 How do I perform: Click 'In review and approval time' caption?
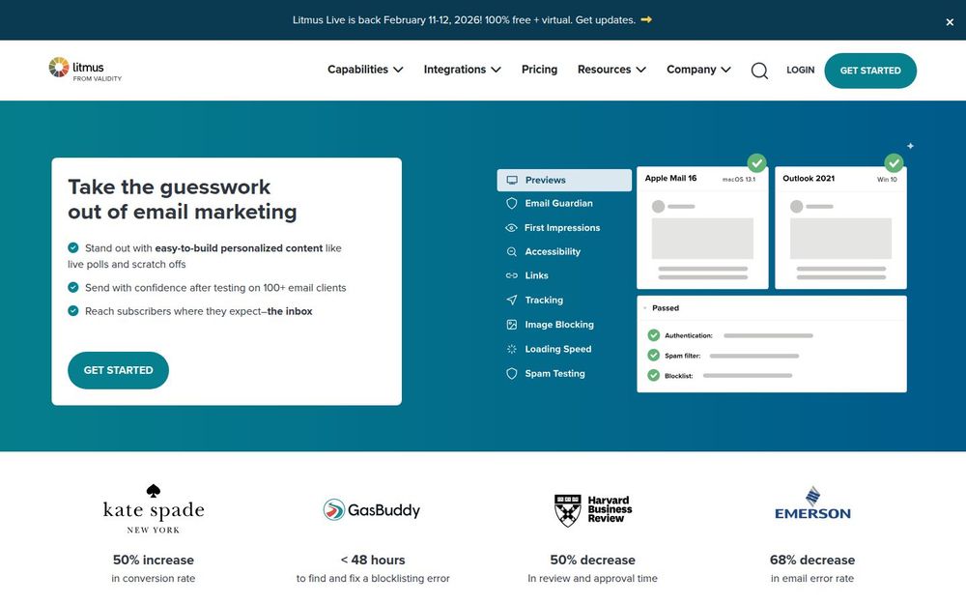click(593, 578)
